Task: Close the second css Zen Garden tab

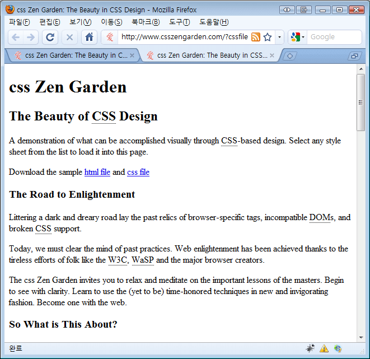Action: click(272, 55)
